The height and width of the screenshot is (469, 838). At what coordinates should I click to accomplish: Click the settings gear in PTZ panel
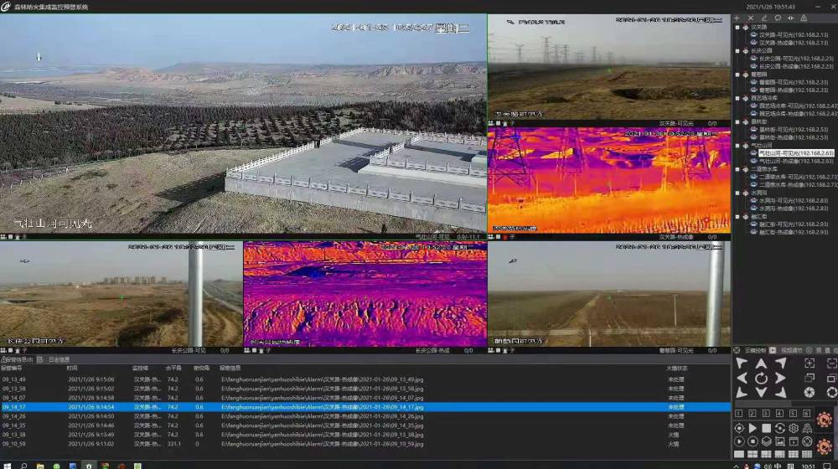[793, 428]
